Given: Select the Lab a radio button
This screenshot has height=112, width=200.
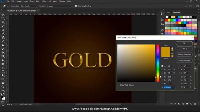Looking at the screenshot, I should tap(179, 69).
